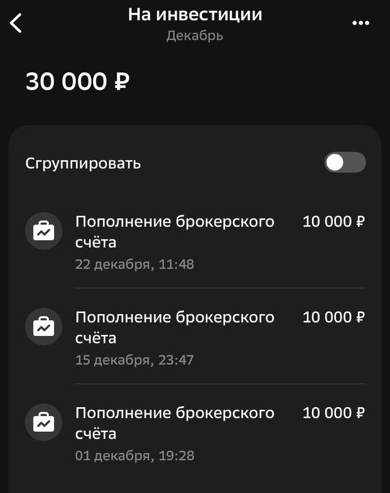Viewport: 390px width, 493px height.
Task: Tap the 22 декабря, 11:48 timestamp
Action: click(135, 264)
